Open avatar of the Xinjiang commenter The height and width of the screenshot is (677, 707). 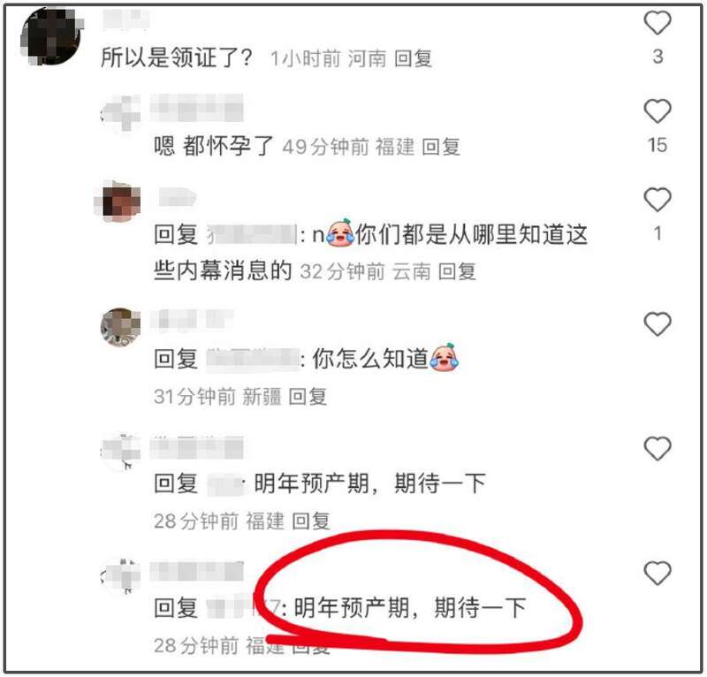pos(120,327)
